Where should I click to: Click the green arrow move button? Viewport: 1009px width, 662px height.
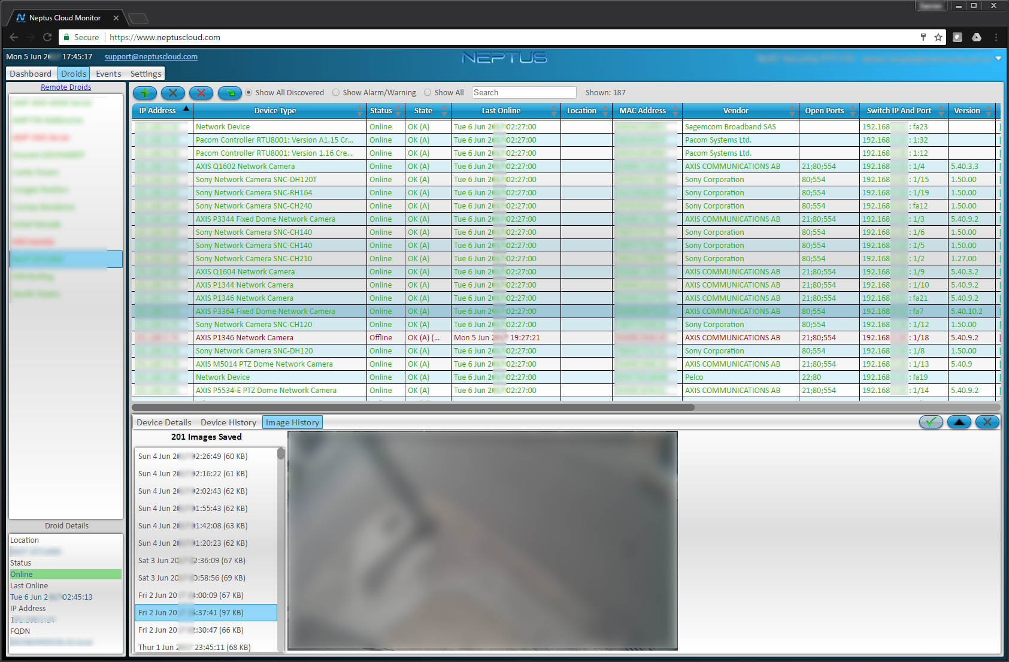[x=229, y=92]
